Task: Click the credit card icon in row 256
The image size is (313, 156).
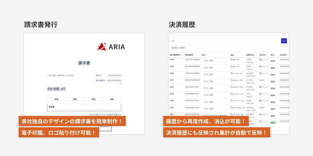Action: pyautogui.click(x=260, y=87)
